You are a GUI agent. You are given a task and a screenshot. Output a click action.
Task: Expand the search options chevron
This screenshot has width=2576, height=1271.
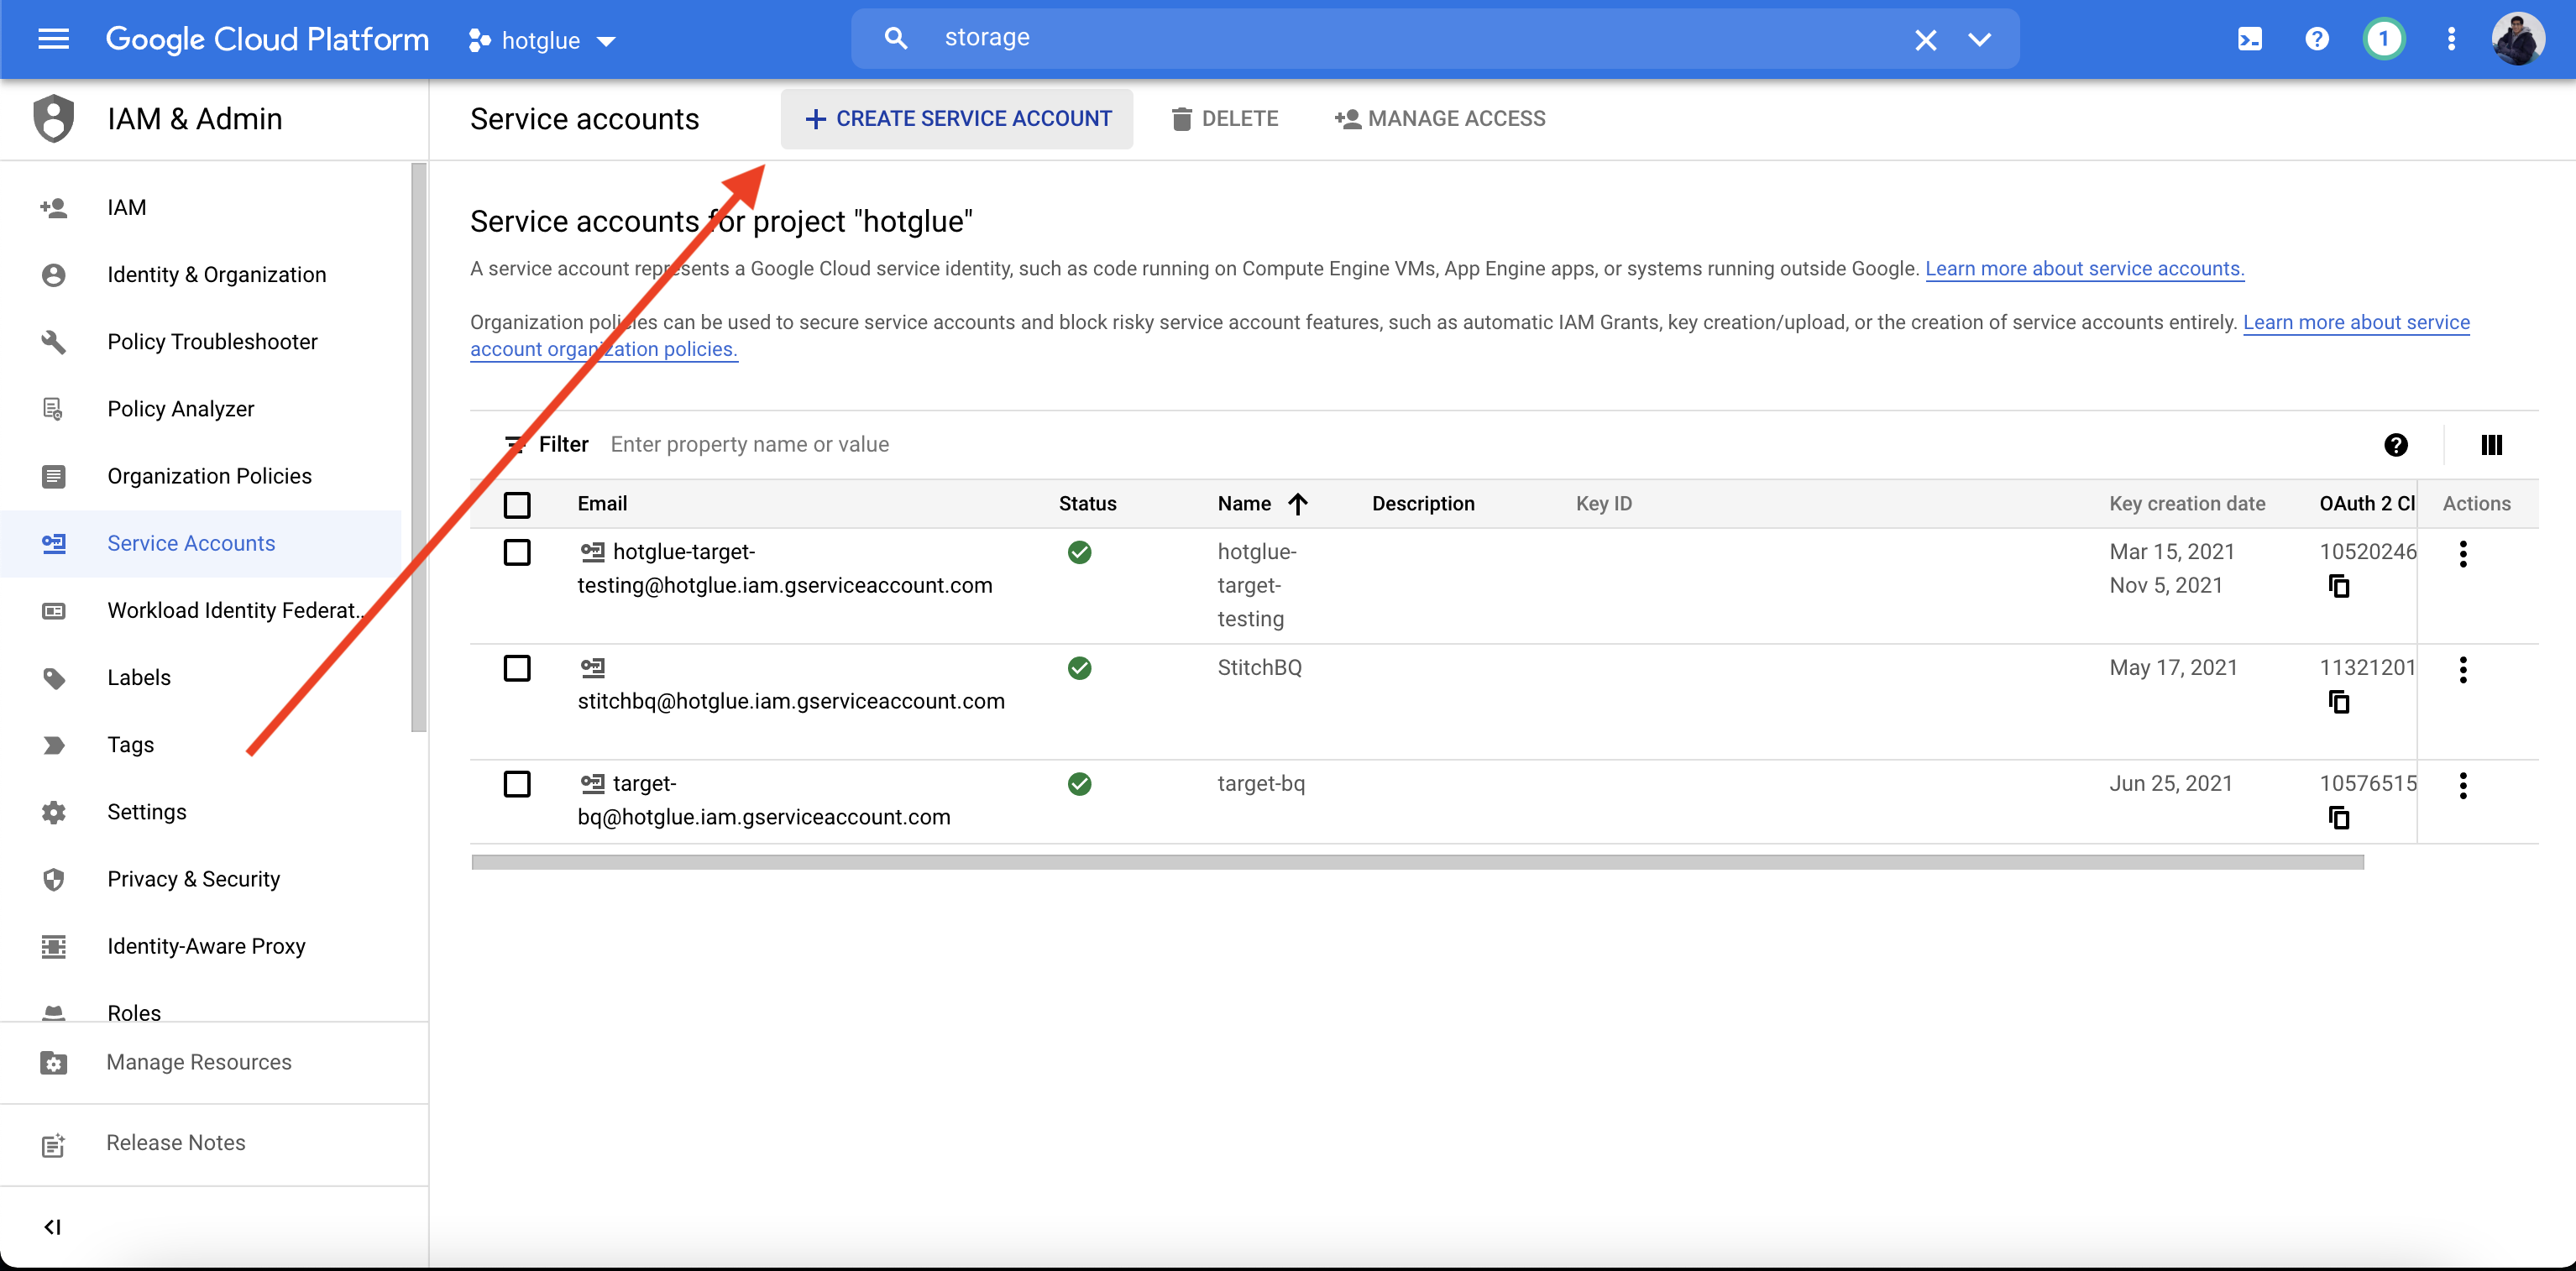(x=1979, y=40)
